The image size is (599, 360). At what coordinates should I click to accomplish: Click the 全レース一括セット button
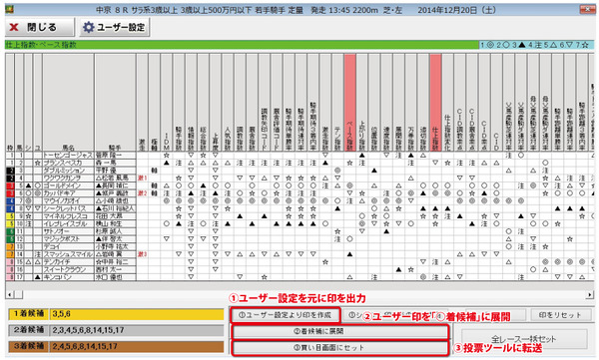pyautogui.click(x=523, y=339)
